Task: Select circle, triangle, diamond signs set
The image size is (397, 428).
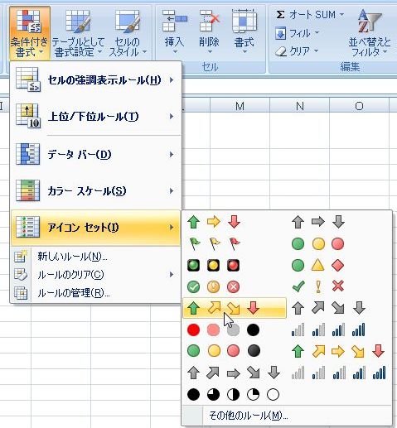Action: click(318, 265)
